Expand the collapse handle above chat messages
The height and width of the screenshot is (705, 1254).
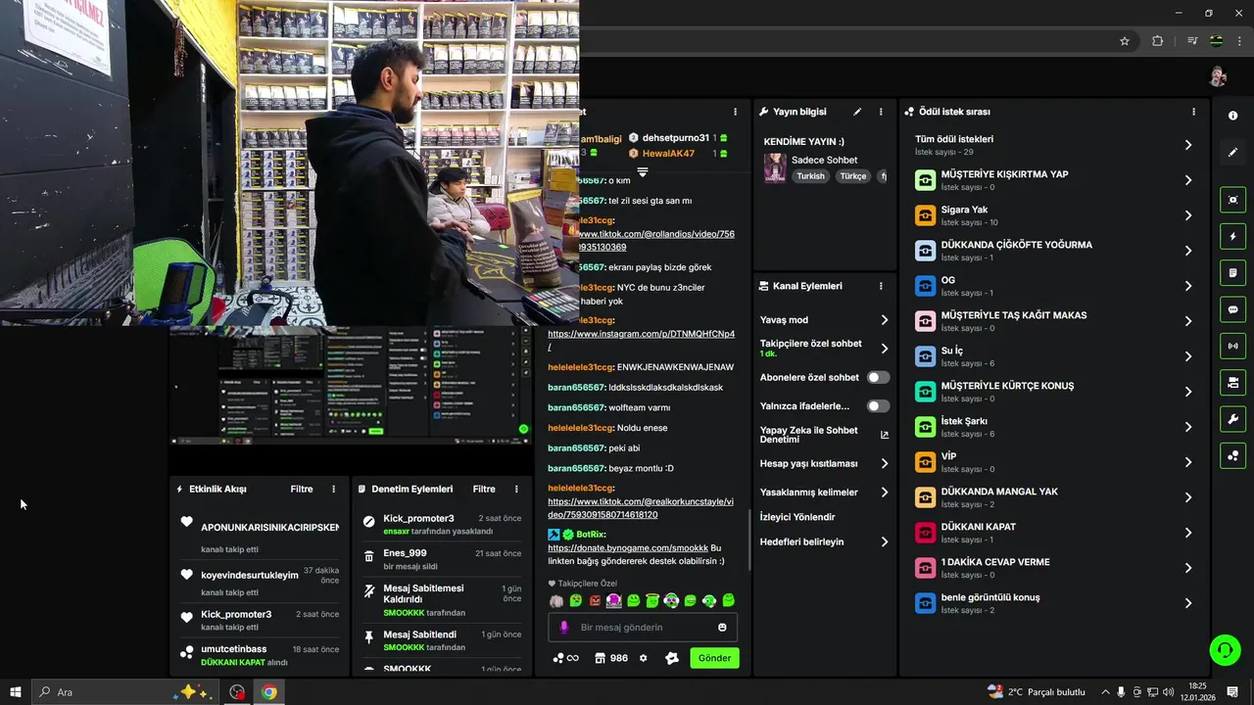tap(643, 172)
